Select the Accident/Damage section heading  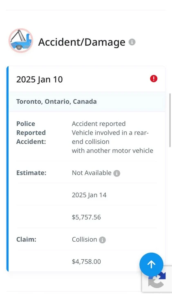82,42
